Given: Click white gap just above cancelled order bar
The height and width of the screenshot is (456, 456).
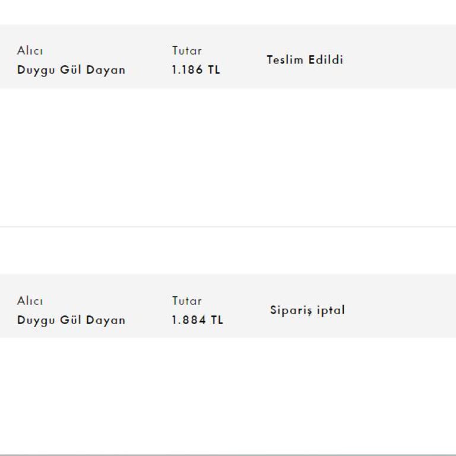Looking at the screenshot, I should pos(228,261).
